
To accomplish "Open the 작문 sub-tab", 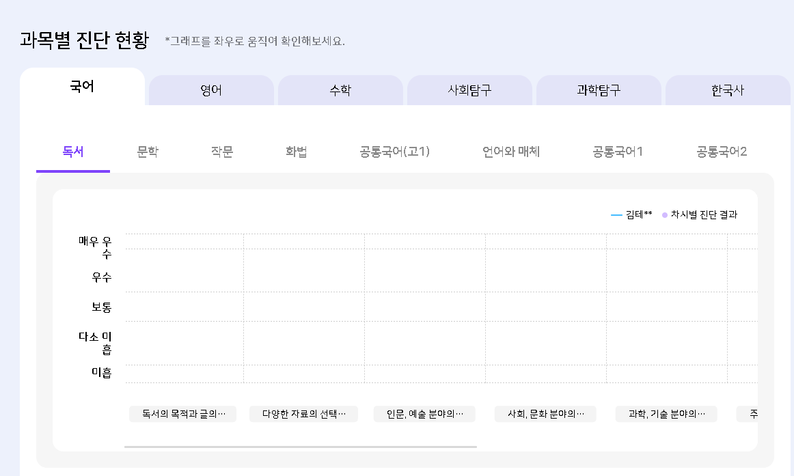I will click(222, 152).
